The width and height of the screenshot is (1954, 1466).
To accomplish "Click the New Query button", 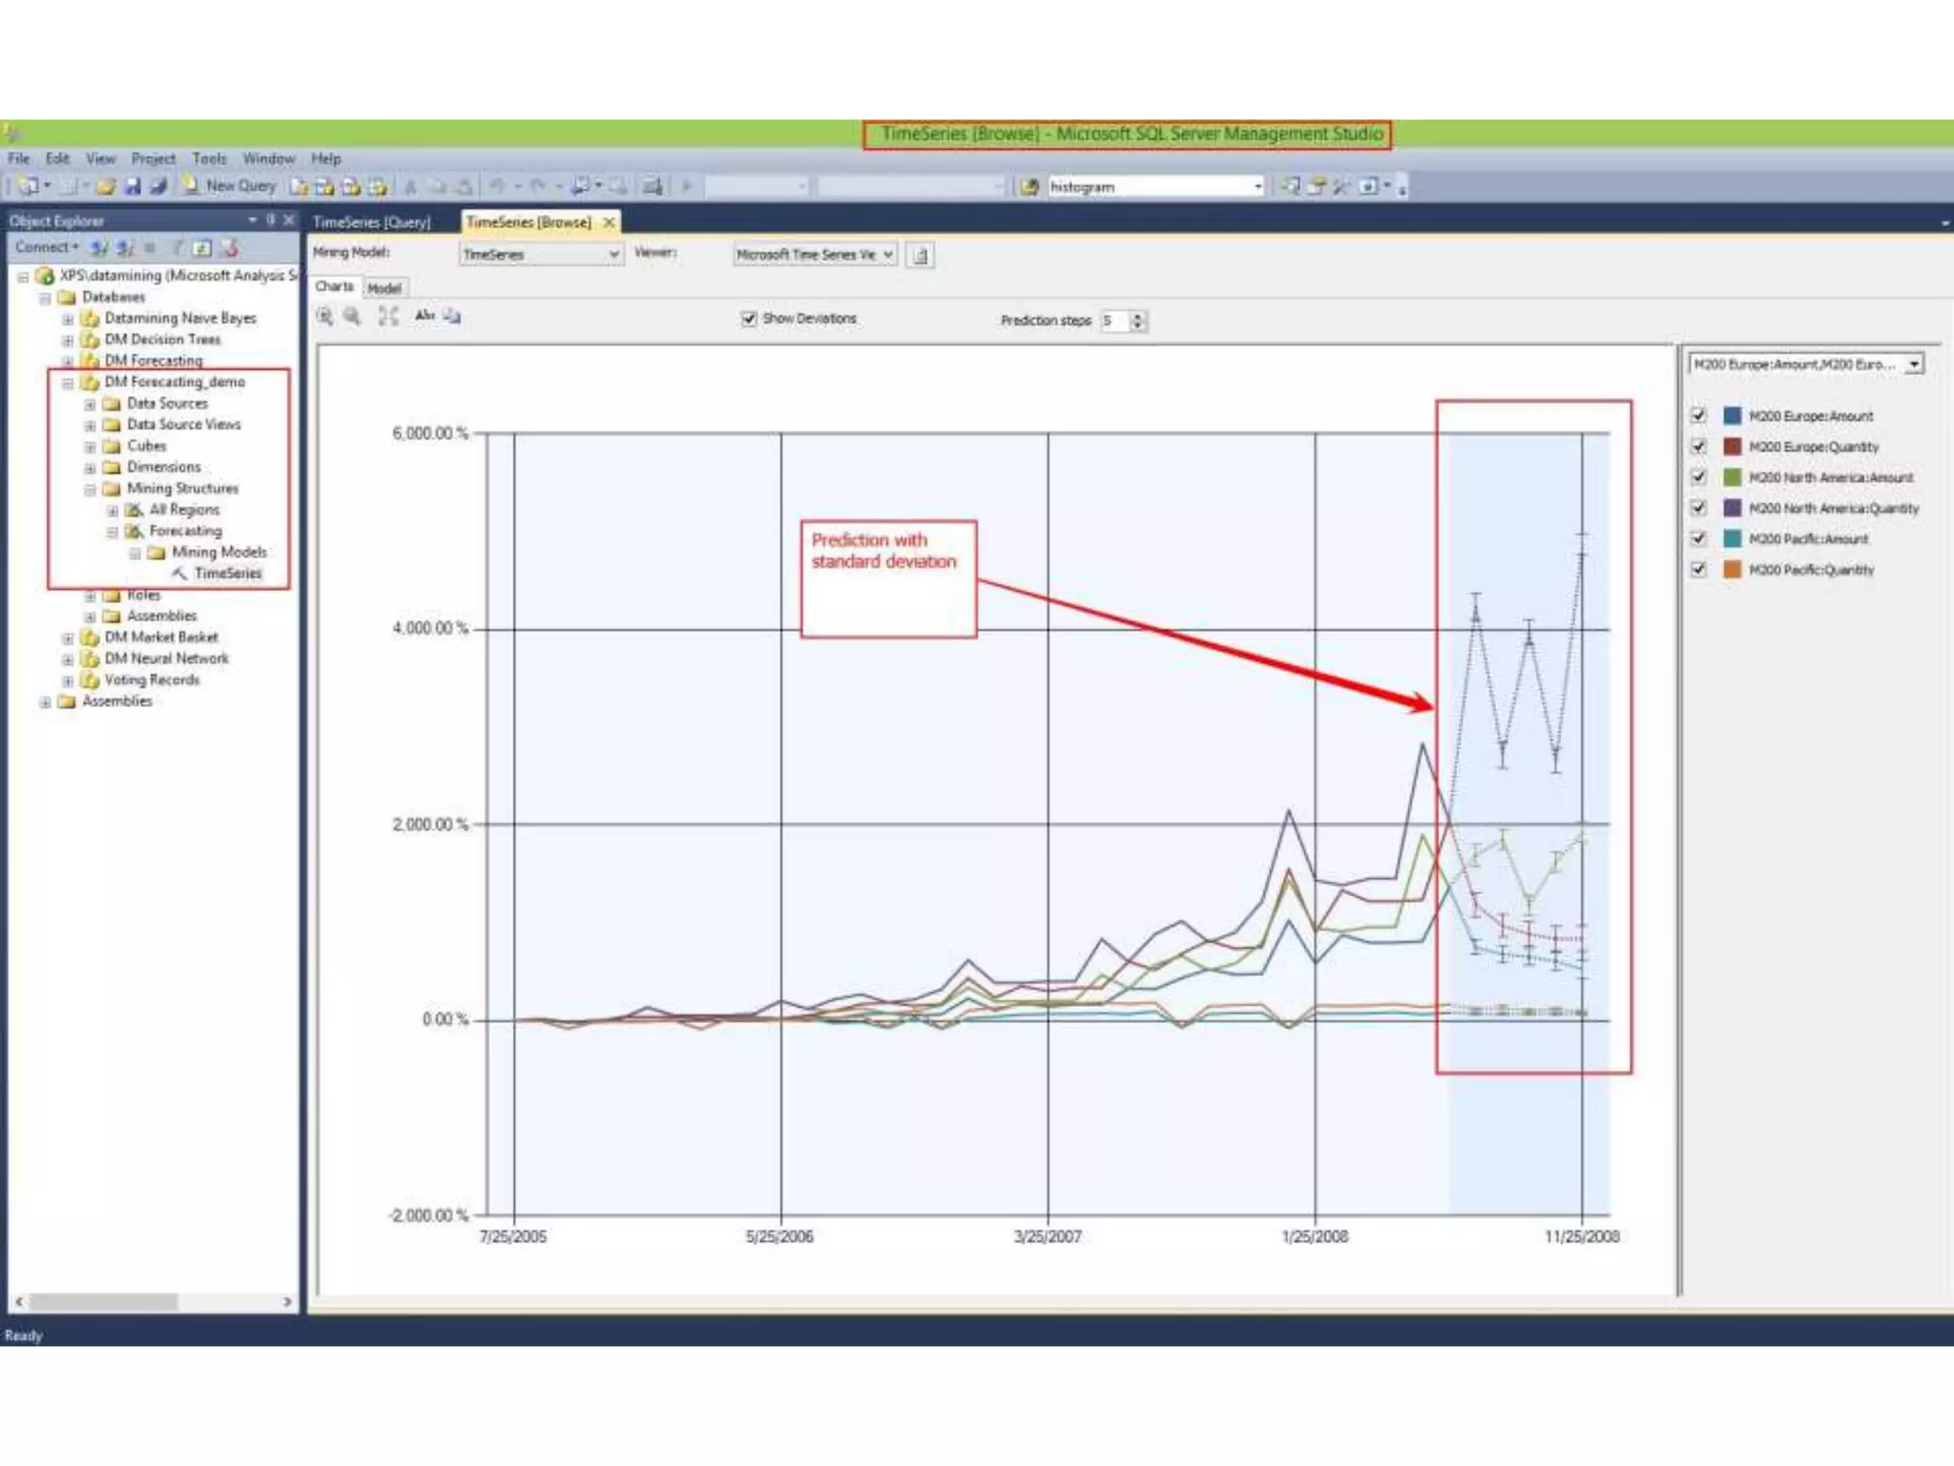I will pyautogui.click(x=230, y=186).
